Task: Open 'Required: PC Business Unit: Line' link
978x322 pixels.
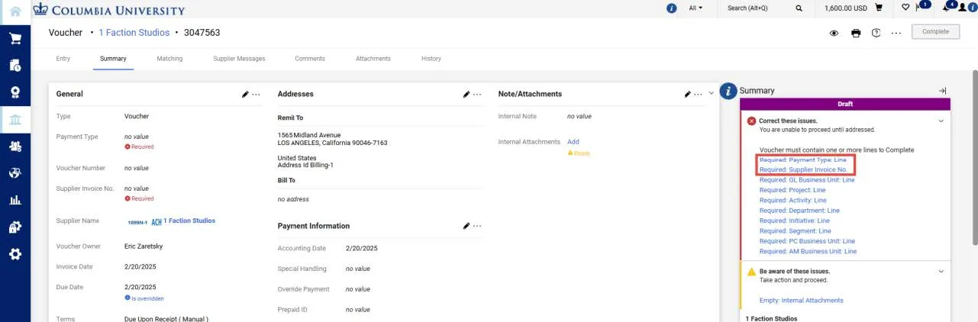Action: tap(807, 241)
